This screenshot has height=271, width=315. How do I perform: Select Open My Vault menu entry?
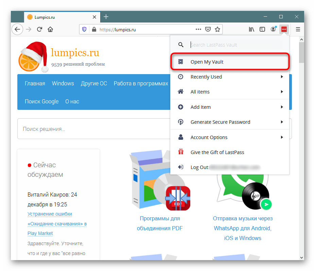[230, 62]
